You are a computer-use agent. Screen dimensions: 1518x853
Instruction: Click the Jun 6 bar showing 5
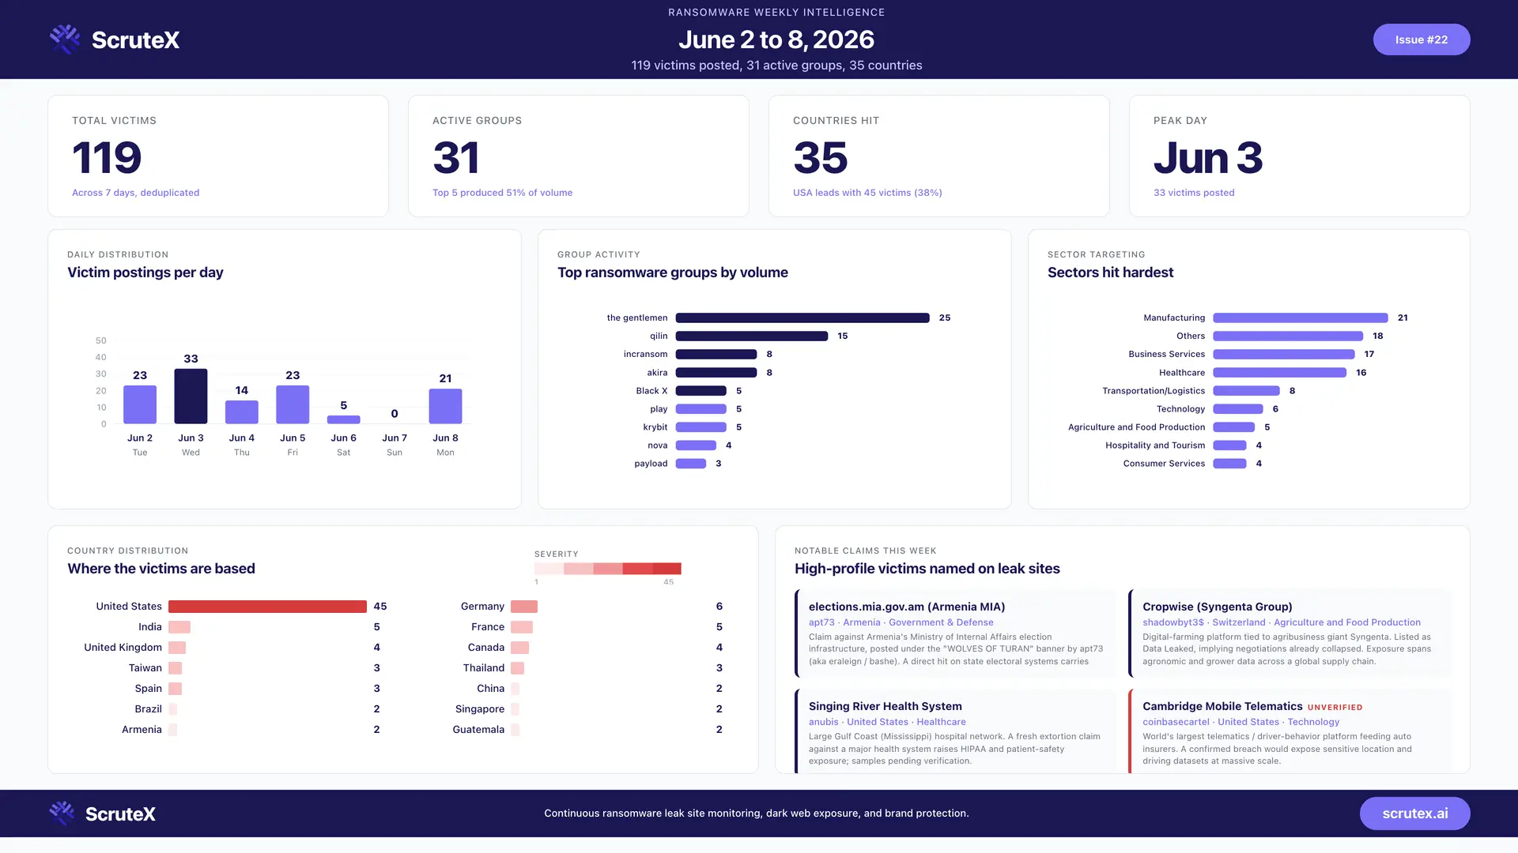tap(344, 419)
